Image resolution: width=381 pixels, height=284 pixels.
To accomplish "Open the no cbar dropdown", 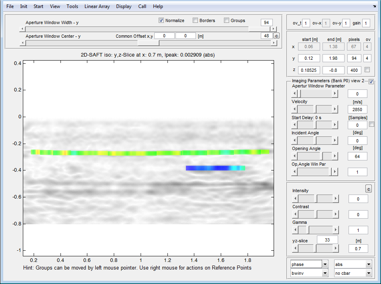I will (x=369, y=273).
